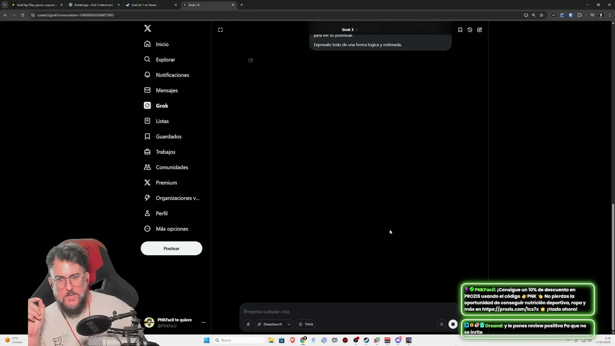This screenshot has height=346, width=615.
Task: Bookmark this Grok conversation
Action: (x=460, y=30)
